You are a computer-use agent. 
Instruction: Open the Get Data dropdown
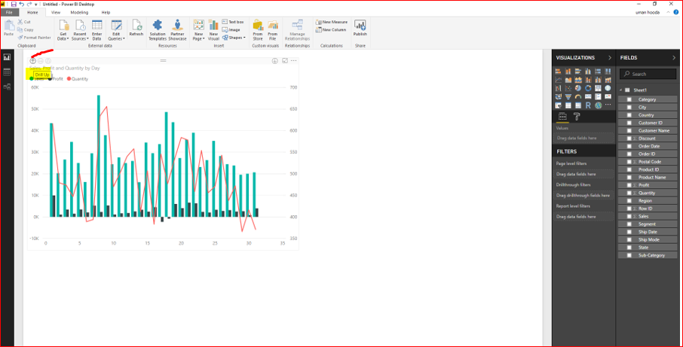[x=63, y=30]
